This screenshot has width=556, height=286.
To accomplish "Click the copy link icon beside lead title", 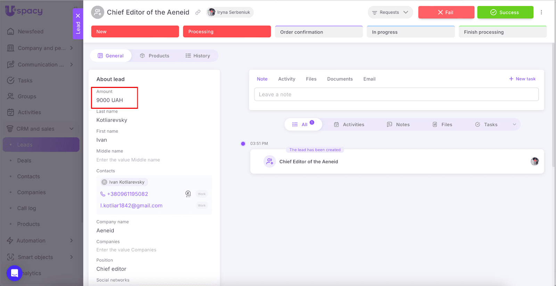I will click(x=198, y=12).
